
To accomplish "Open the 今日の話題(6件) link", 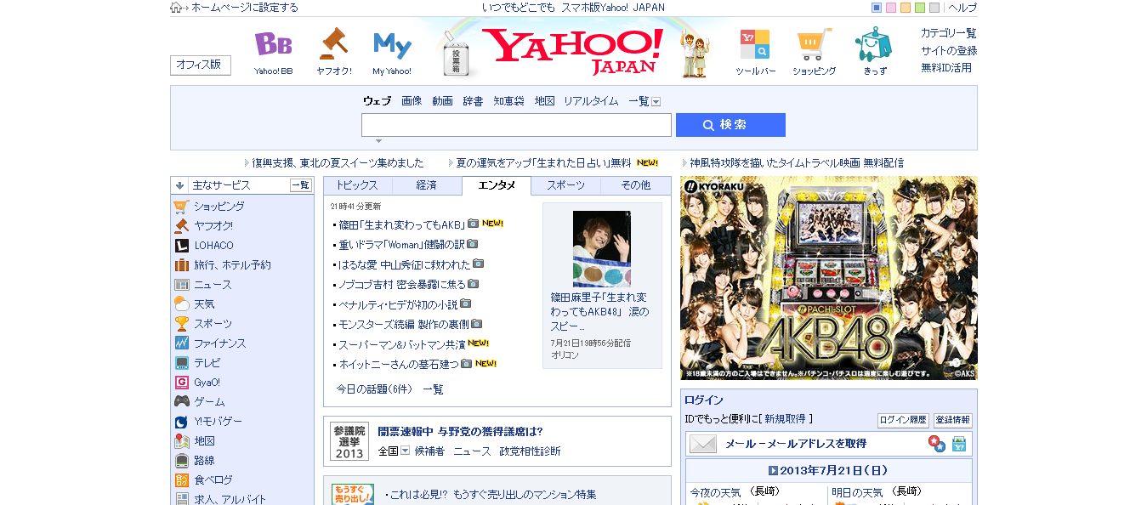I will pos(374,389).
